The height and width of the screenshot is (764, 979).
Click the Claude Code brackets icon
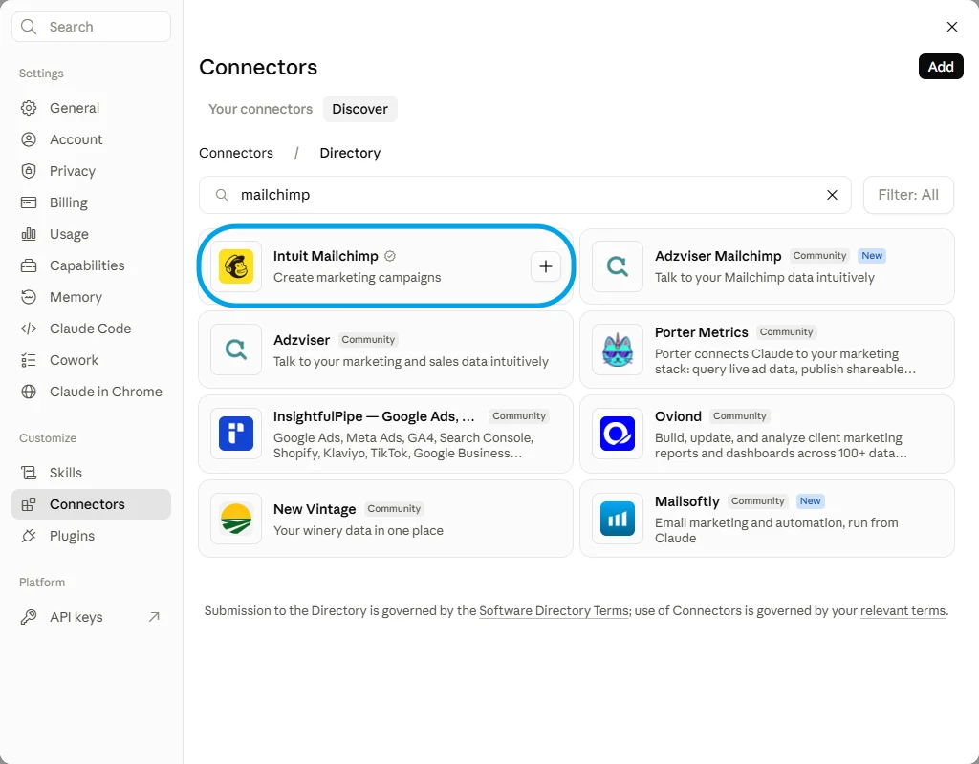pyautogui.click(x=29, y=329)
